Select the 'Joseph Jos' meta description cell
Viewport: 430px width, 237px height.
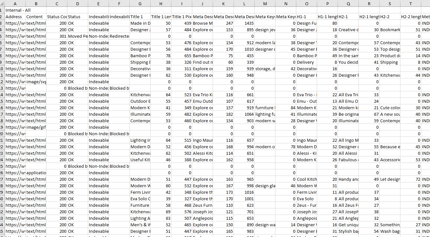pyautogui.click(x=202, y=212)
